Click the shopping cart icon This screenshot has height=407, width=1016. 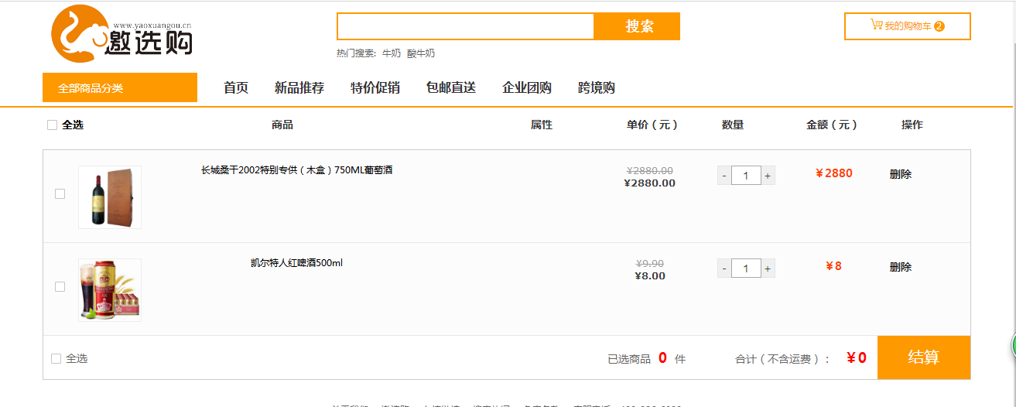(876, 25)
